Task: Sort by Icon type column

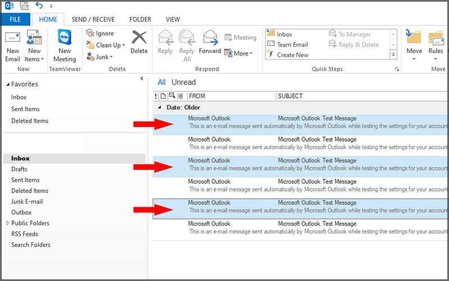Action: [163, 96]
